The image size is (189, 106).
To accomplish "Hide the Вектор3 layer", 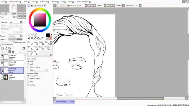I will coord(2,56).
